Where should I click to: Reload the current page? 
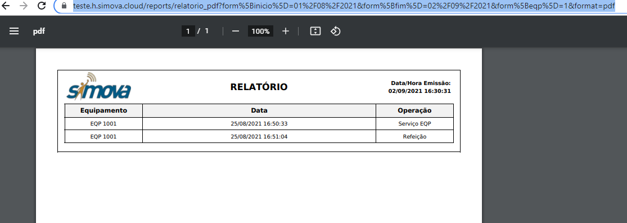41,6
